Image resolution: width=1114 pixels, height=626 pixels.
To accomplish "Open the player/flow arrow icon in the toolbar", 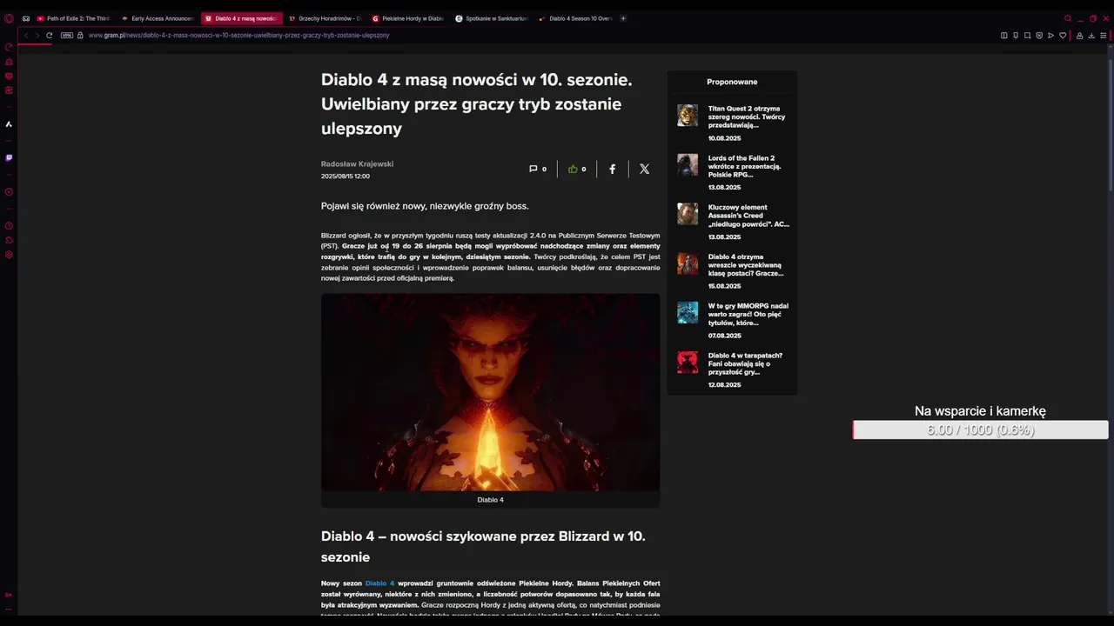I will click(1050, 36).
